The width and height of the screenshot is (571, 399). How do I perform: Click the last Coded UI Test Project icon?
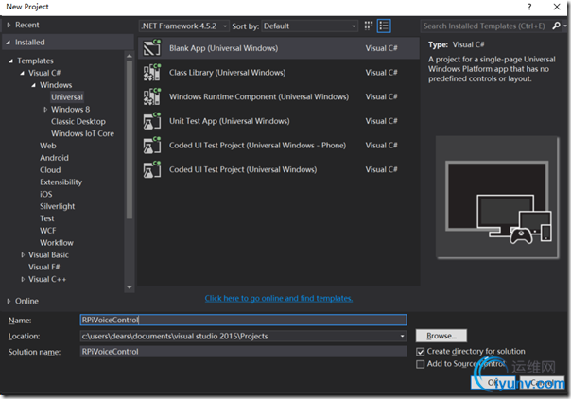(x=152, y=169)
